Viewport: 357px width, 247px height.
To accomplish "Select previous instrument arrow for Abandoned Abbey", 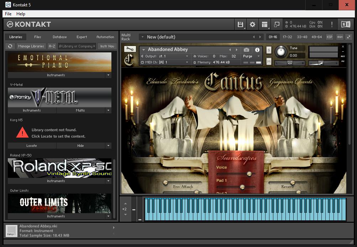I will pos(230,50).
